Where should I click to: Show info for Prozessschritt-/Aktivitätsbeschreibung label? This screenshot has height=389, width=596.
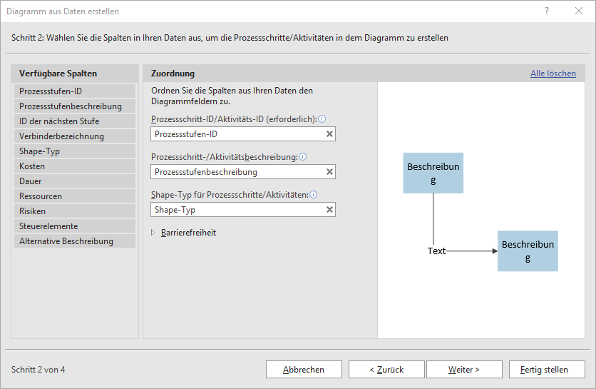pyautogui.click(x=302, y=157)
